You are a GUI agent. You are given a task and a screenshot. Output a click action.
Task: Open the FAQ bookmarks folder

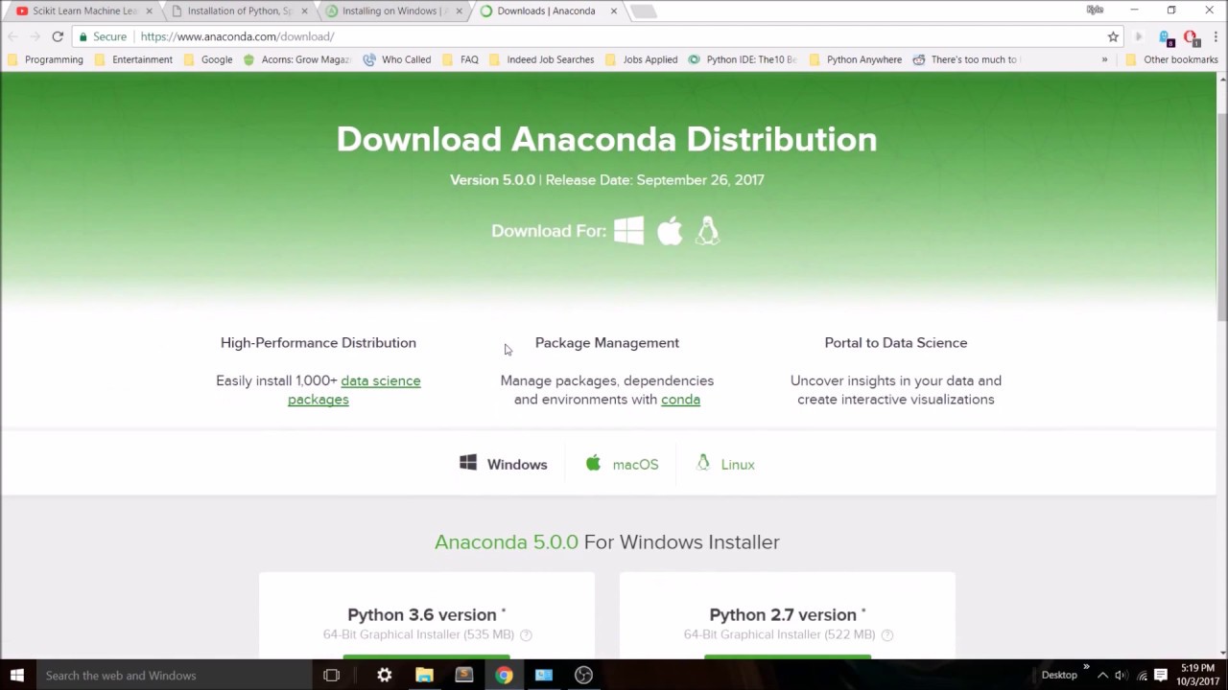tap(460, 59)
